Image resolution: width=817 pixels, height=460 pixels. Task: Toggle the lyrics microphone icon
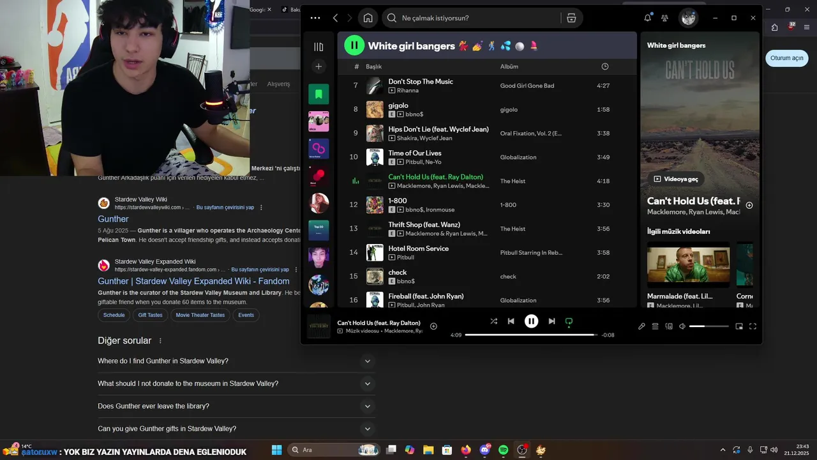click(x=641, y=326)
